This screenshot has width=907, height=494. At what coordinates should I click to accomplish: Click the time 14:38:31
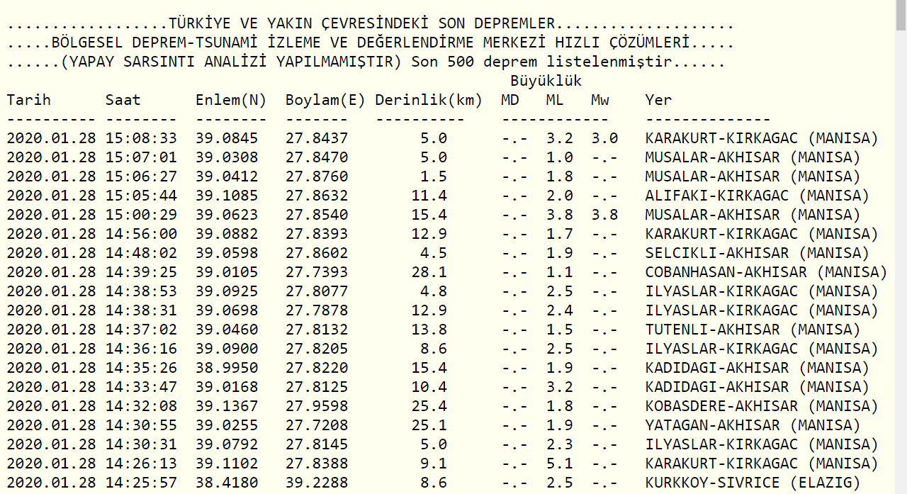click(141, 310)
